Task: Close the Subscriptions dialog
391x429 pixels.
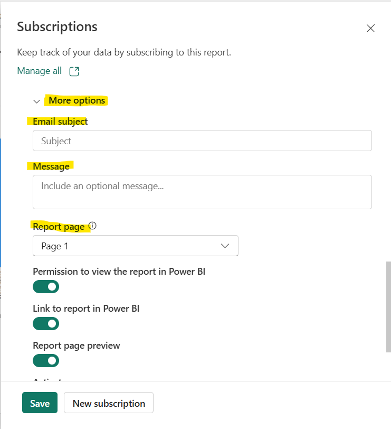Action: pyautogui.click(x=370, y=28)
